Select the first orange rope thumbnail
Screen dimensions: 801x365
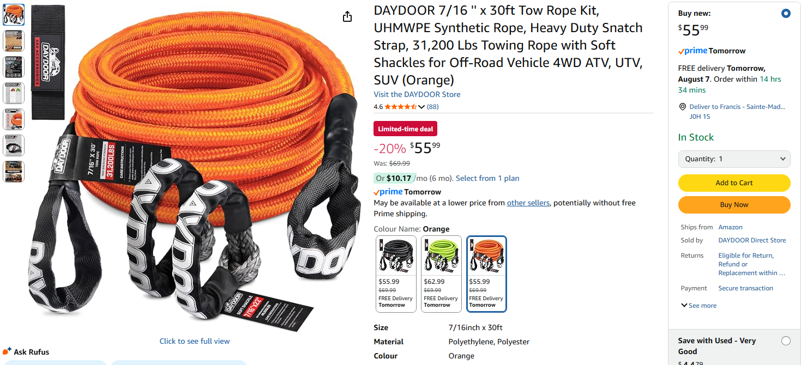pyautogui.click(x=14, y=15)
